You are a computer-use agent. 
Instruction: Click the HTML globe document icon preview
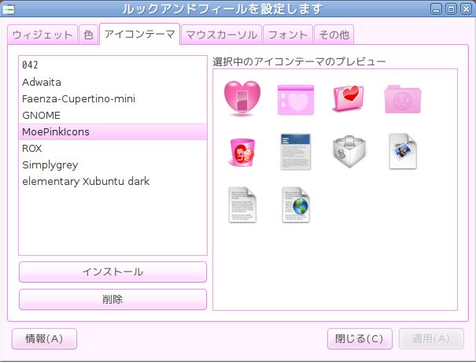(295, 205)
